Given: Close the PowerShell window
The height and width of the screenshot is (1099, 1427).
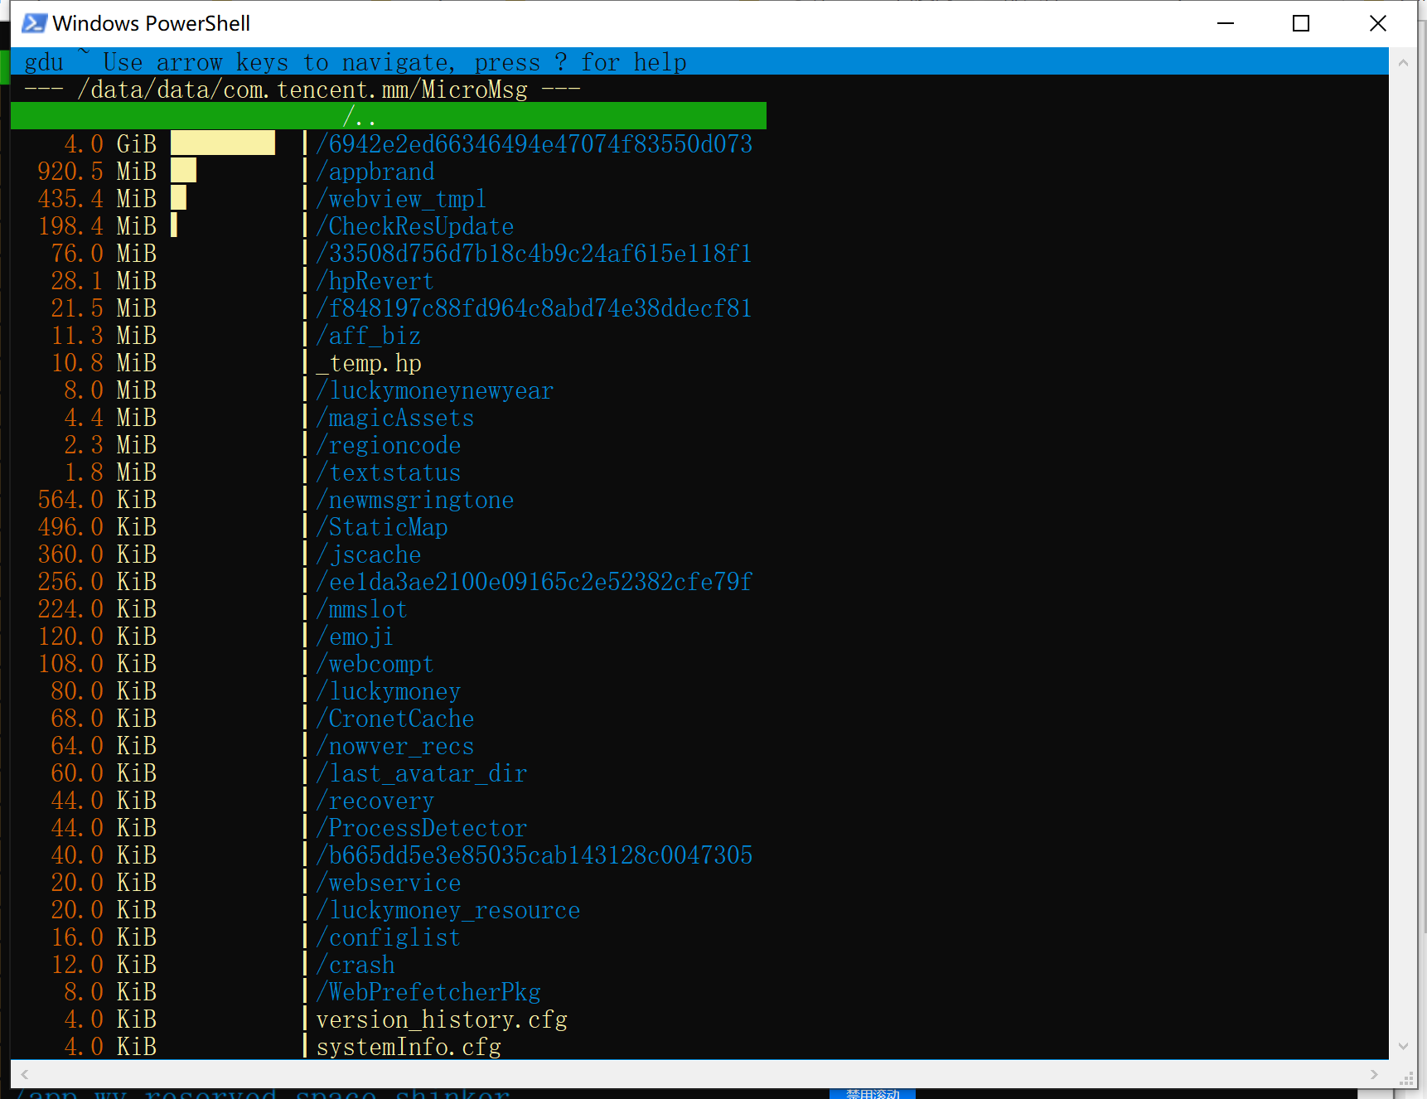Looking at the screenshot, I should 1378,23.
